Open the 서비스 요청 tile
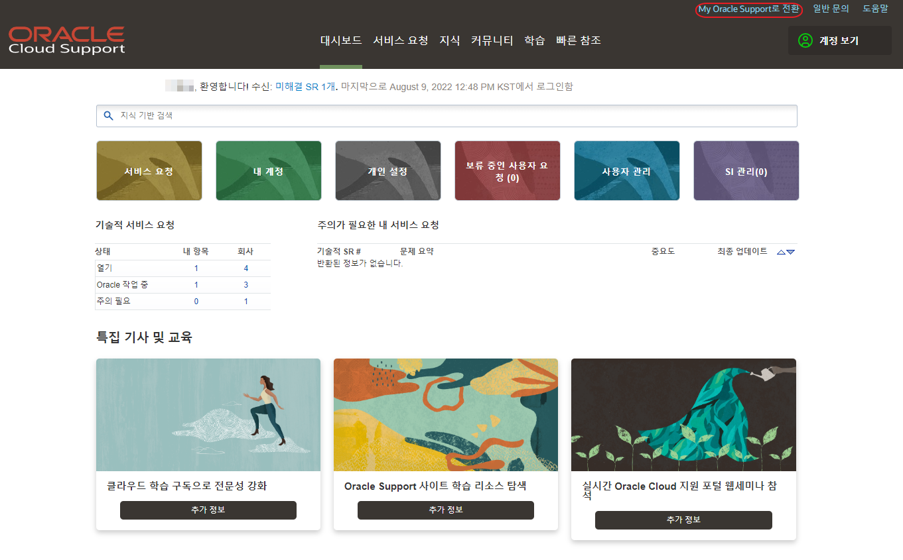The image size is (903, 560). click(149, 170)
